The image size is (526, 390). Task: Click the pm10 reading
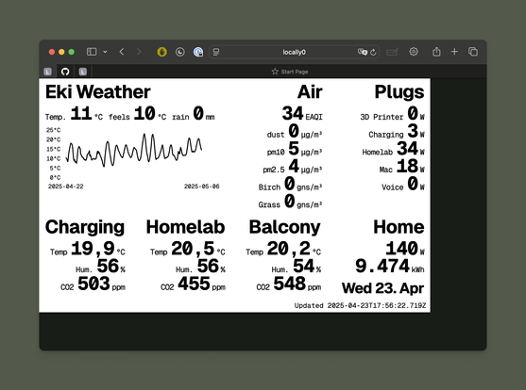pos(295,149)
